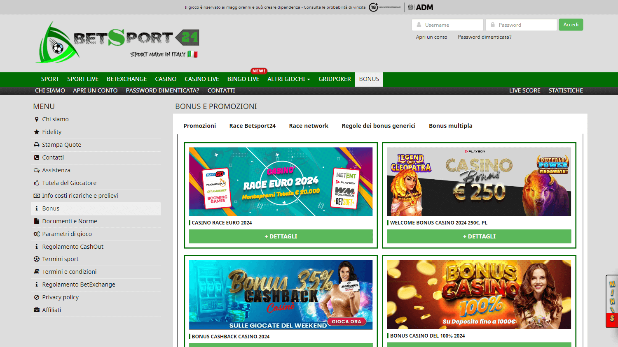Click Fidelity sidebar menu entry
Screen dimensions: 618x347
[x=96, y=132]
